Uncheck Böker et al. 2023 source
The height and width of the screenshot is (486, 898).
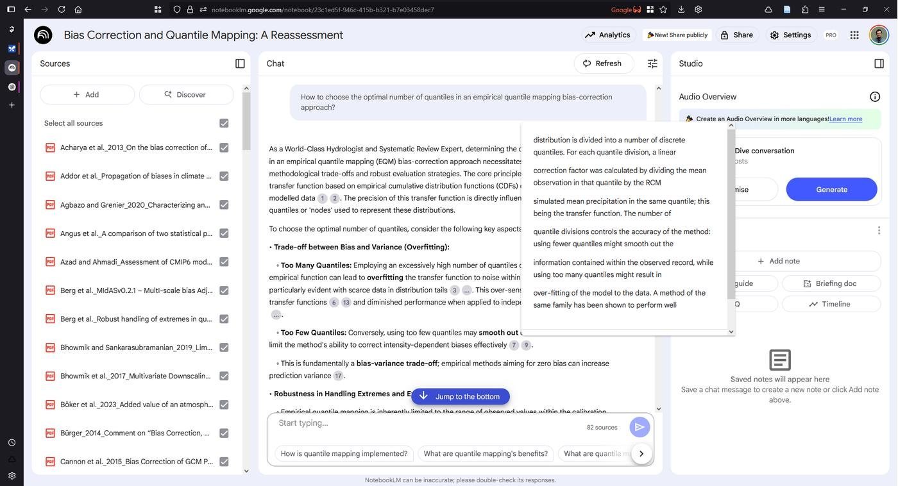[x=224, y=405]
